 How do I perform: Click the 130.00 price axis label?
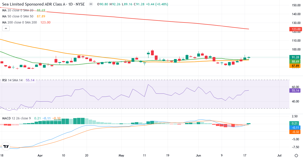(x=296, y=23)
